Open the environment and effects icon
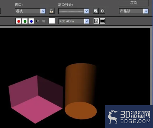 pyautogui.click(x=102, y=11)
